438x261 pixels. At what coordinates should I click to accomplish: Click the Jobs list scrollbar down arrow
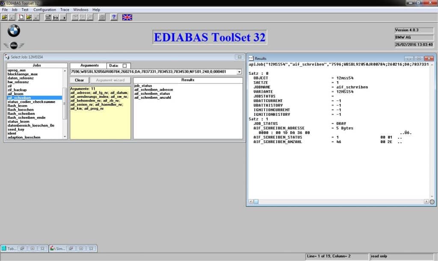tap(65, 137)
